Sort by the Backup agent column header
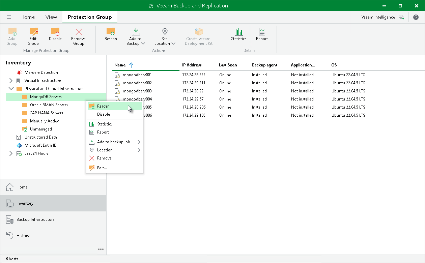Screen dimensions: 425x263 [264, 65]
